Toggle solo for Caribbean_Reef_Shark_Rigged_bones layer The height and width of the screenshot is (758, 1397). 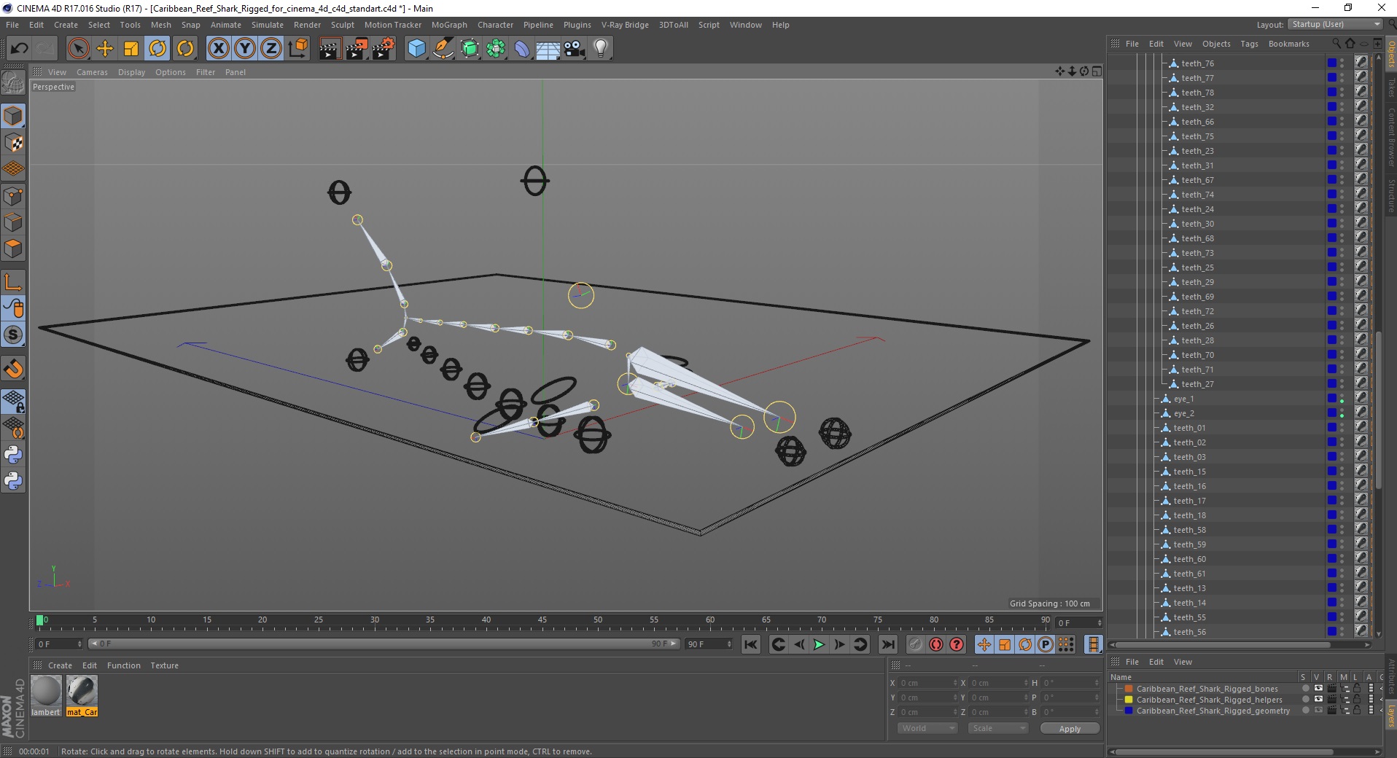tap(1305, 689)
